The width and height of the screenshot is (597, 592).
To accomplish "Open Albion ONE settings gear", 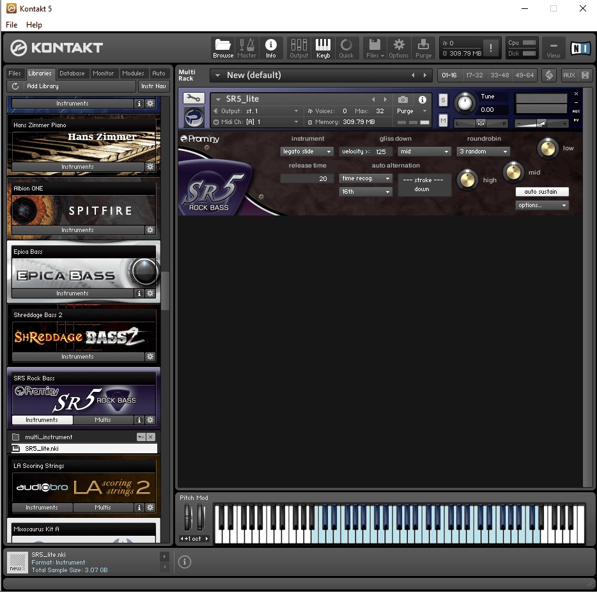I will [x=150, y=230].
